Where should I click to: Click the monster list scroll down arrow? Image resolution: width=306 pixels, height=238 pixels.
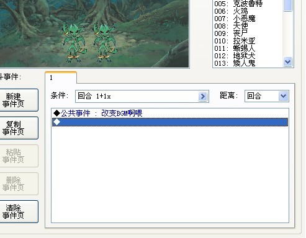(287, 62)
